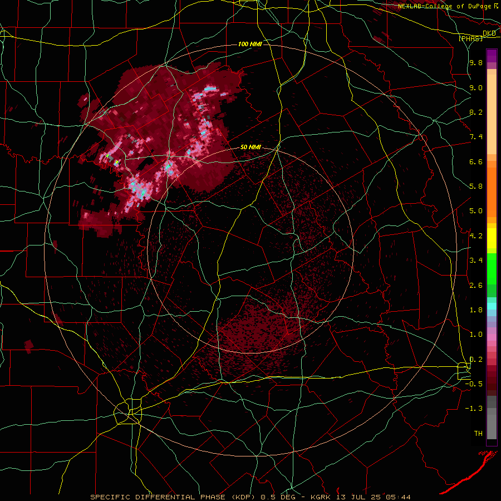501x501 pixels.
Task: Select the DKD product label
Action: (x=489, y=33)
